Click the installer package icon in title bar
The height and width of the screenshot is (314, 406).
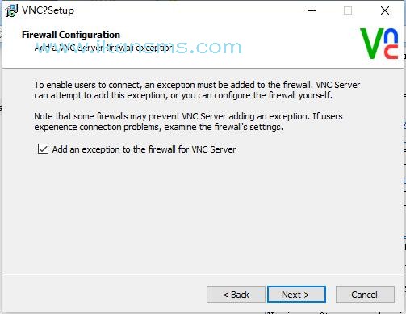pos(11,10)
